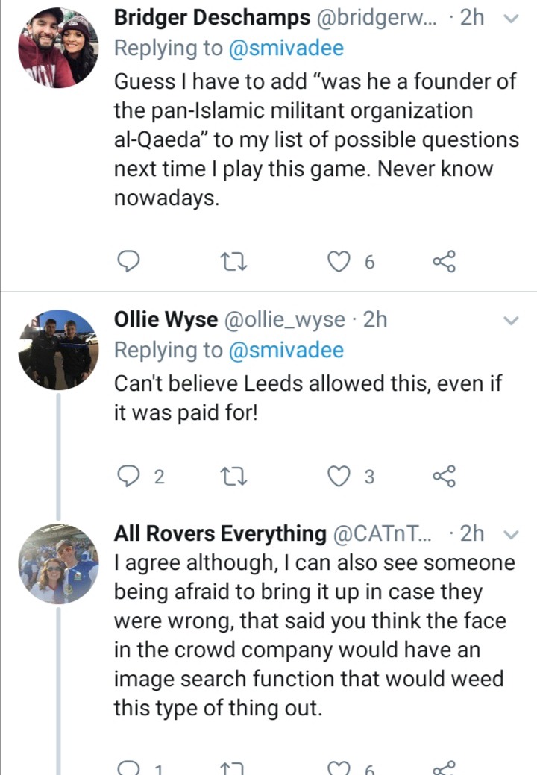View Bridger Deschamps' profile picture

pyautogui.click(x=58, y=48)
